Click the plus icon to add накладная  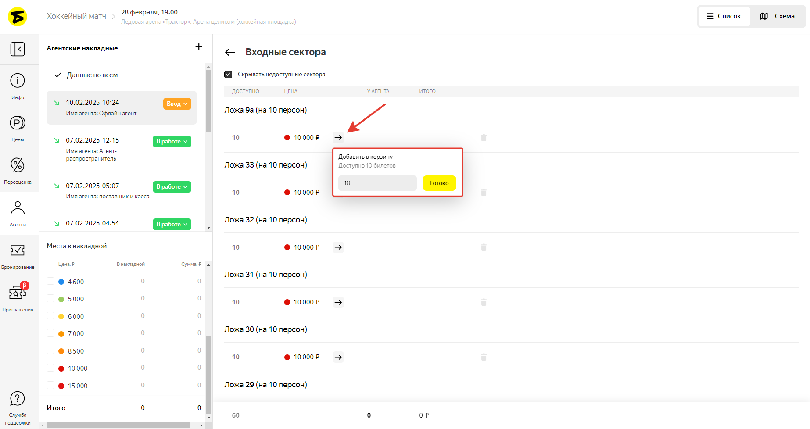[199, 47]
